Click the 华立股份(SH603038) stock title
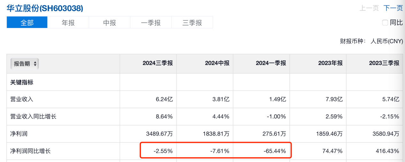 [45, 9]
